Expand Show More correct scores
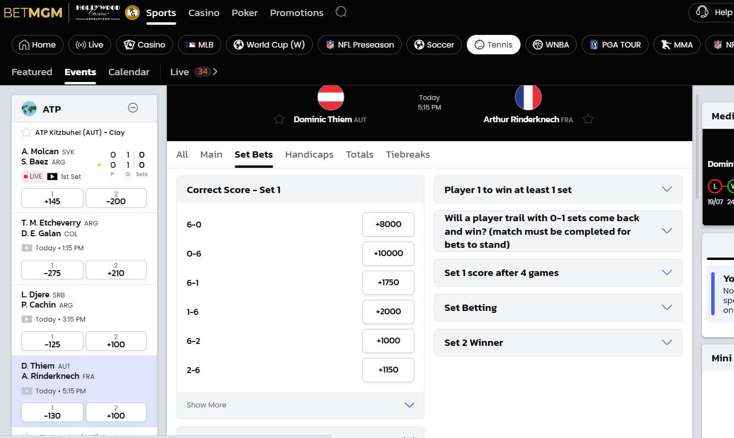734x438 pixels. coord(300,405)
